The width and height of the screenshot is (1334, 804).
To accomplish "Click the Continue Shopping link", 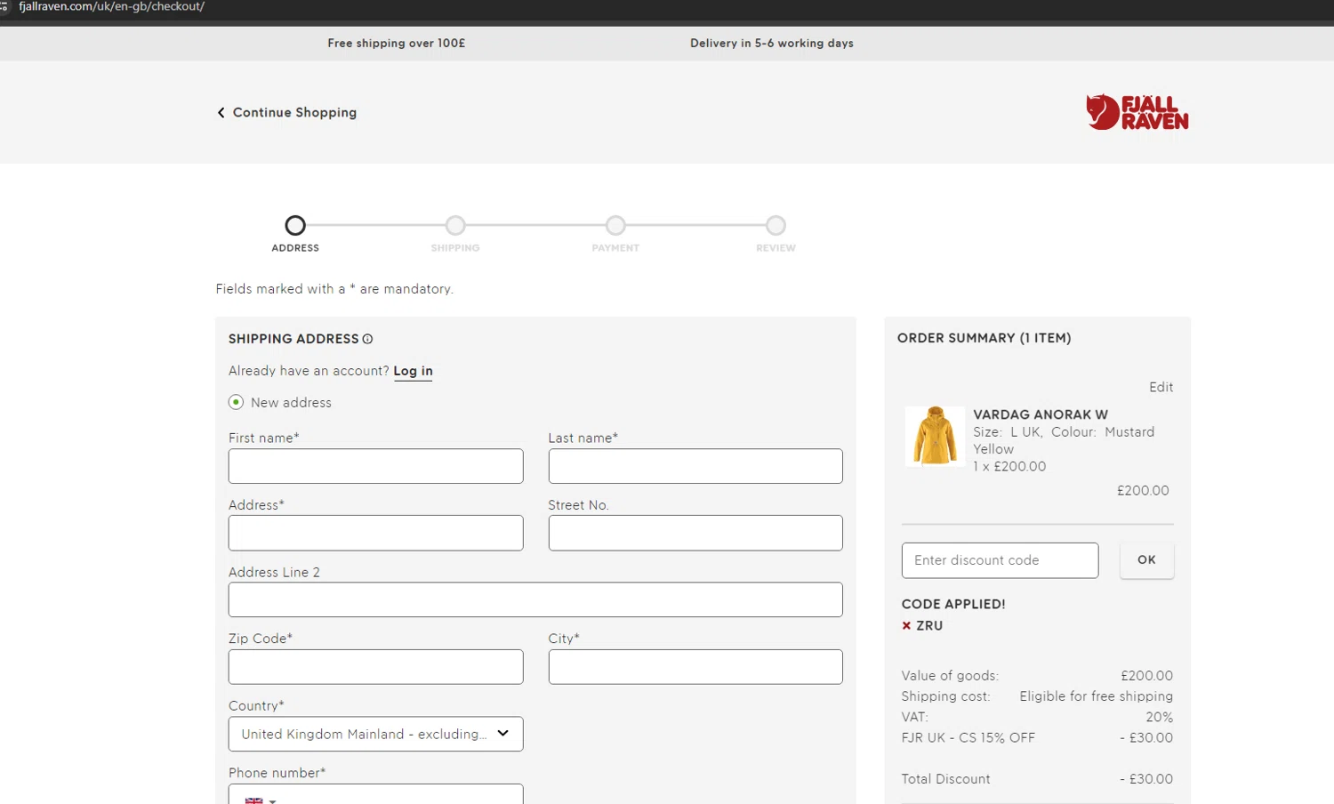I will tap(294, 113).
